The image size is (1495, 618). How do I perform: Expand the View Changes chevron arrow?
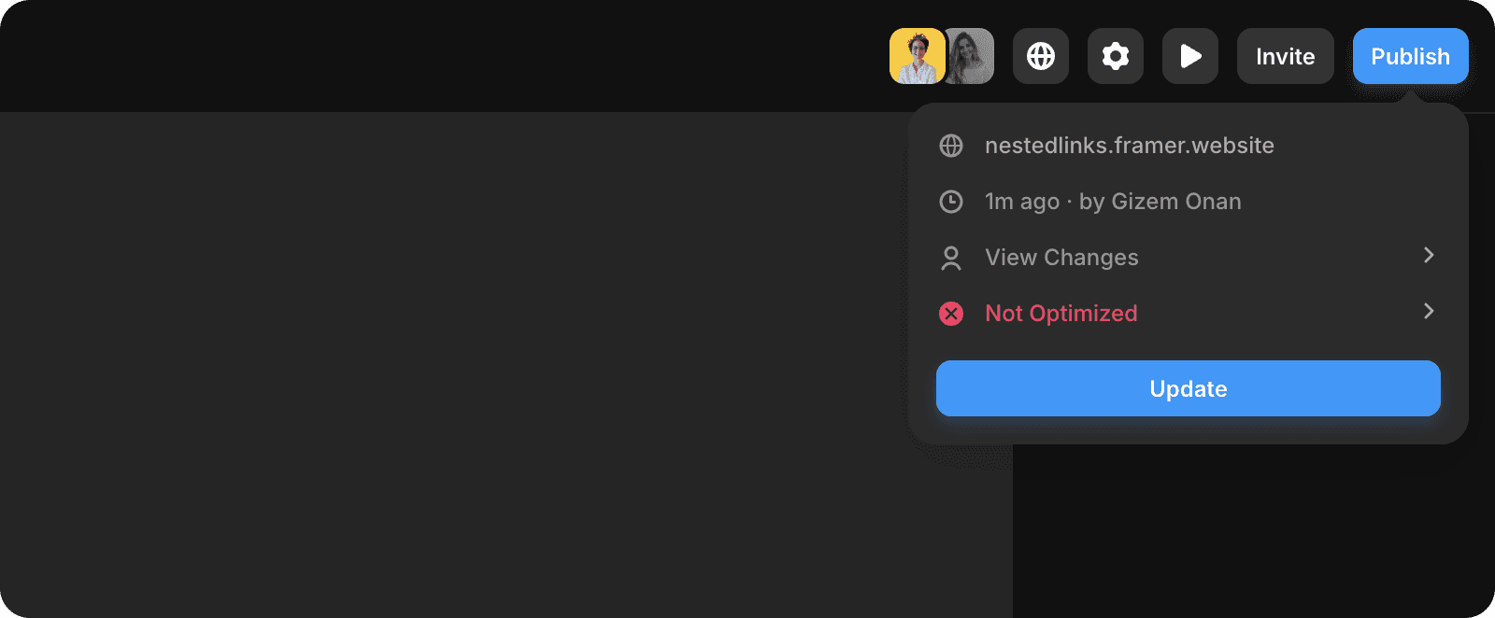1428,256
